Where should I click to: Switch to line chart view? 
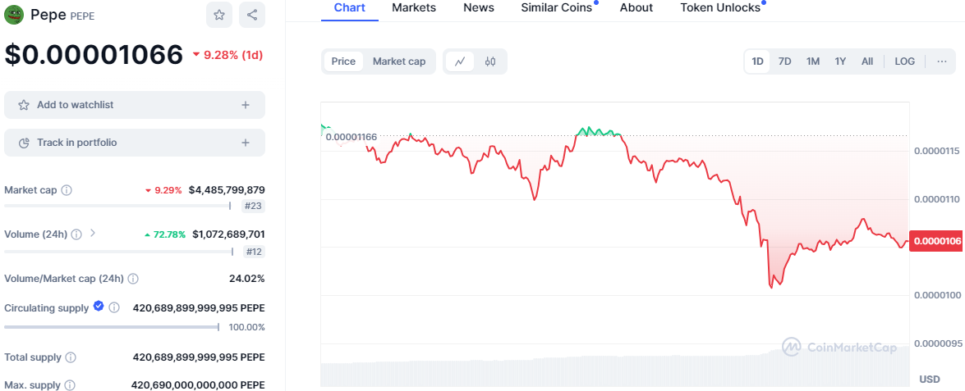[460, 61]
